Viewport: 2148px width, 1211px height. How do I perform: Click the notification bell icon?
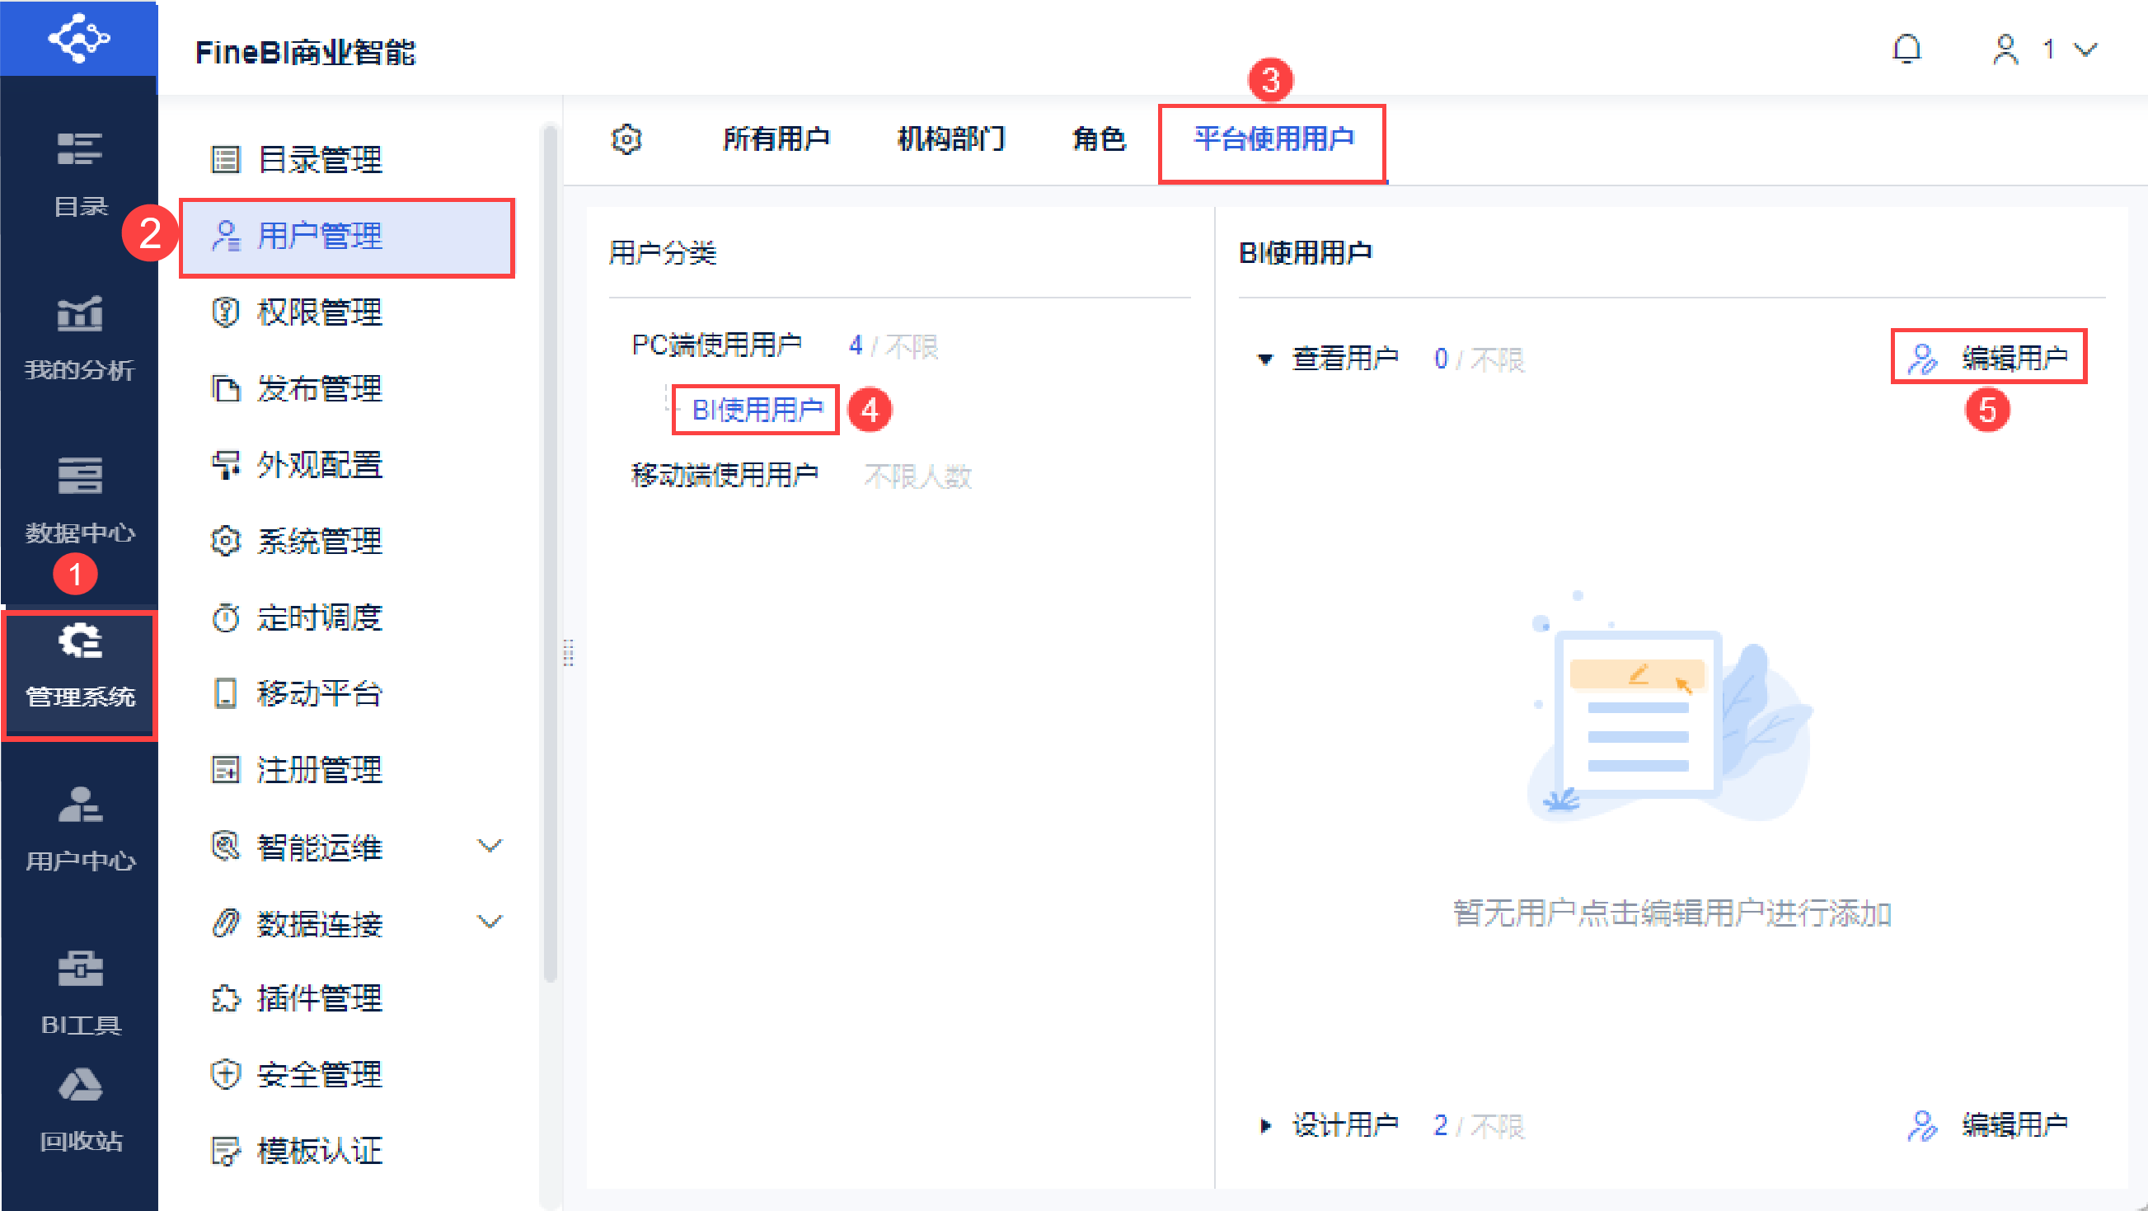tap(1906, 49)
